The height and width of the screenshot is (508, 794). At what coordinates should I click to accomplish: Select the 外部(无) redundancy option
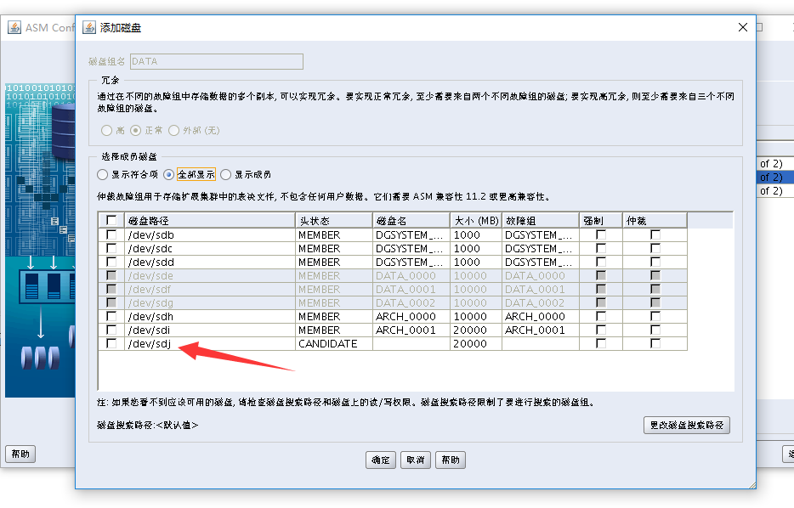tap(173, 131)
